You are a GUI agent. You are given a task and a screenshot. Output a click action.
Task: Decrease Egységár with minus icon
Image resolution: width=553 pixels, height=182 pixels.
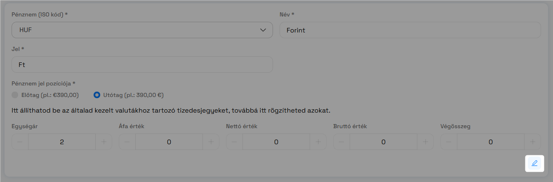tap(20, 142)
